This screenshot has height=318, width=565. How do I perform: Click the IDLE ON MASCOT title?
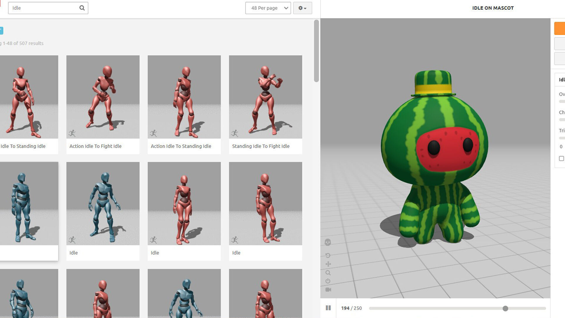[493, 8]
